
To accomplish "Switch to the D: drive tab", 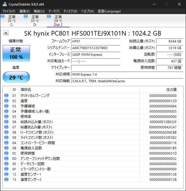I will point(35,21).
